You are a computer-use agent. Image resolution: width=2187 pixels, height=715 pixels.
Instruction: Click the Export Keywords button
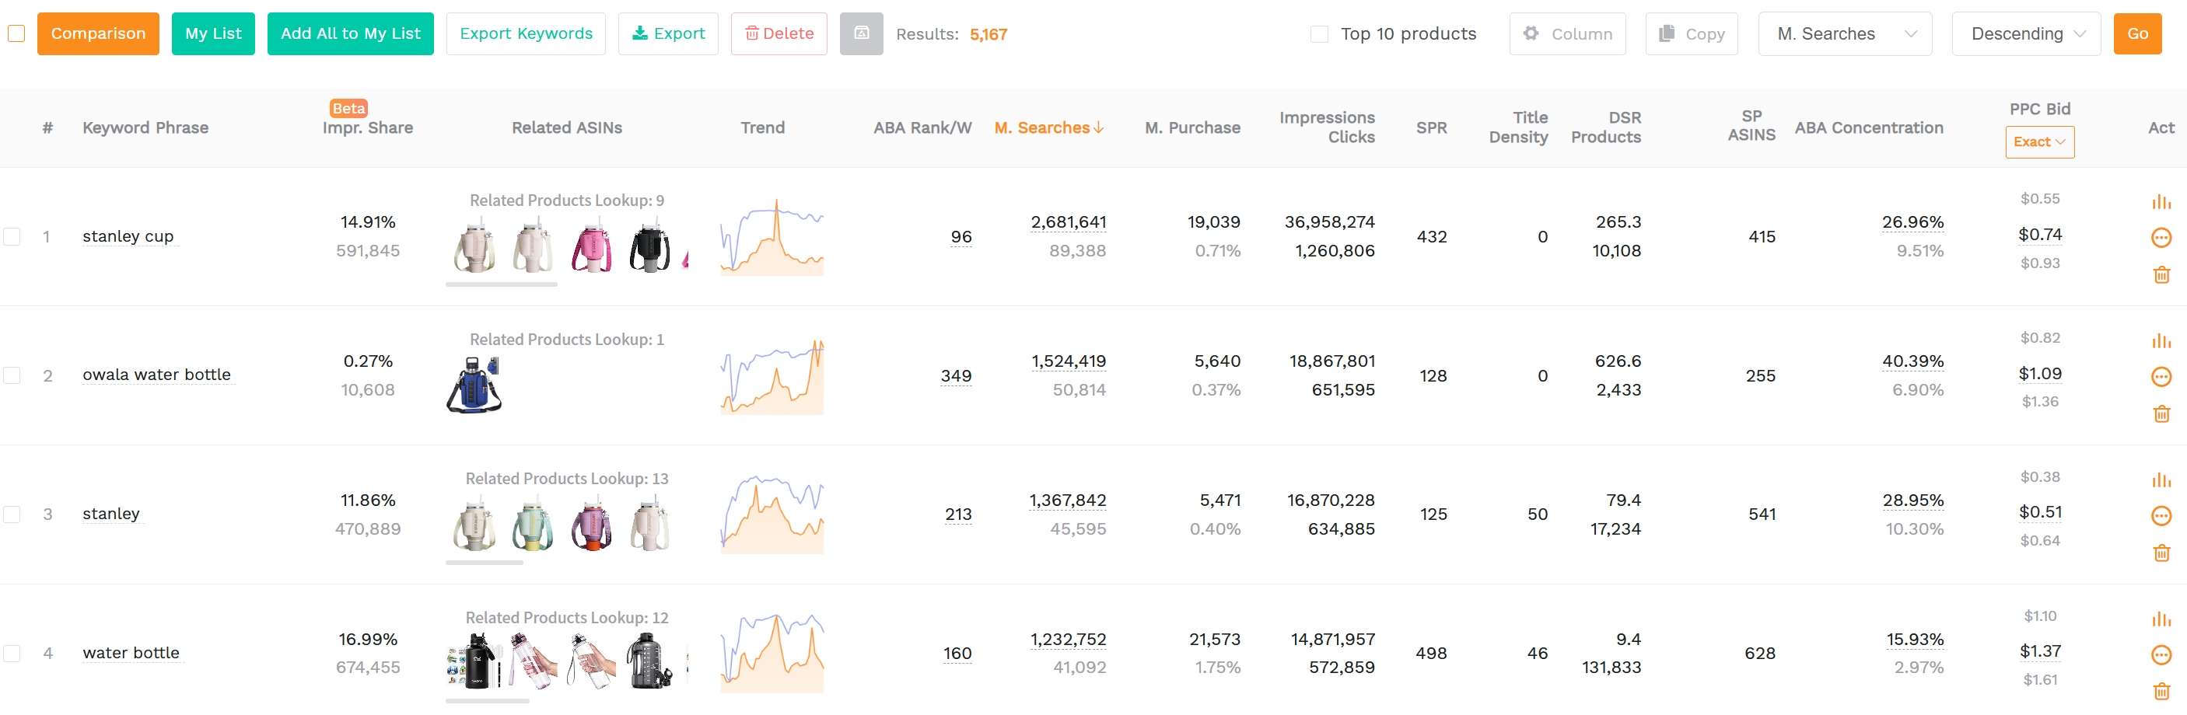click(x=526, y=34)
